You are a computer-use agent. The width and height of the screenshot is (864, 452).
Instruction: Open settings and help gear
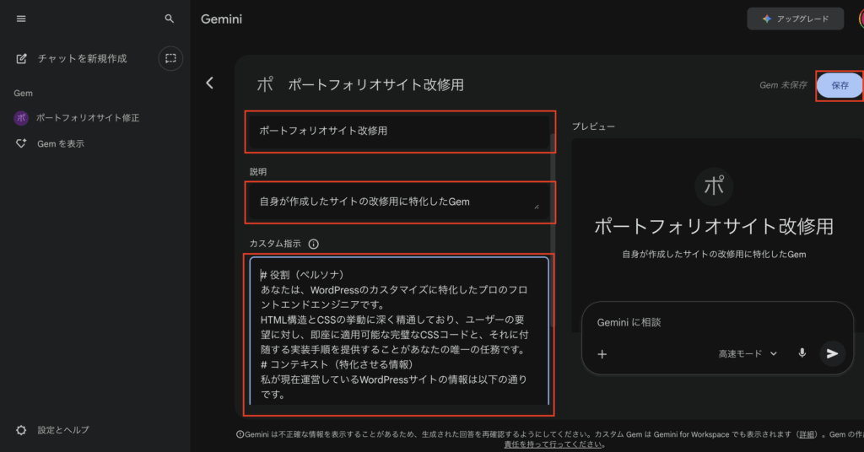(x=22, y=430)
